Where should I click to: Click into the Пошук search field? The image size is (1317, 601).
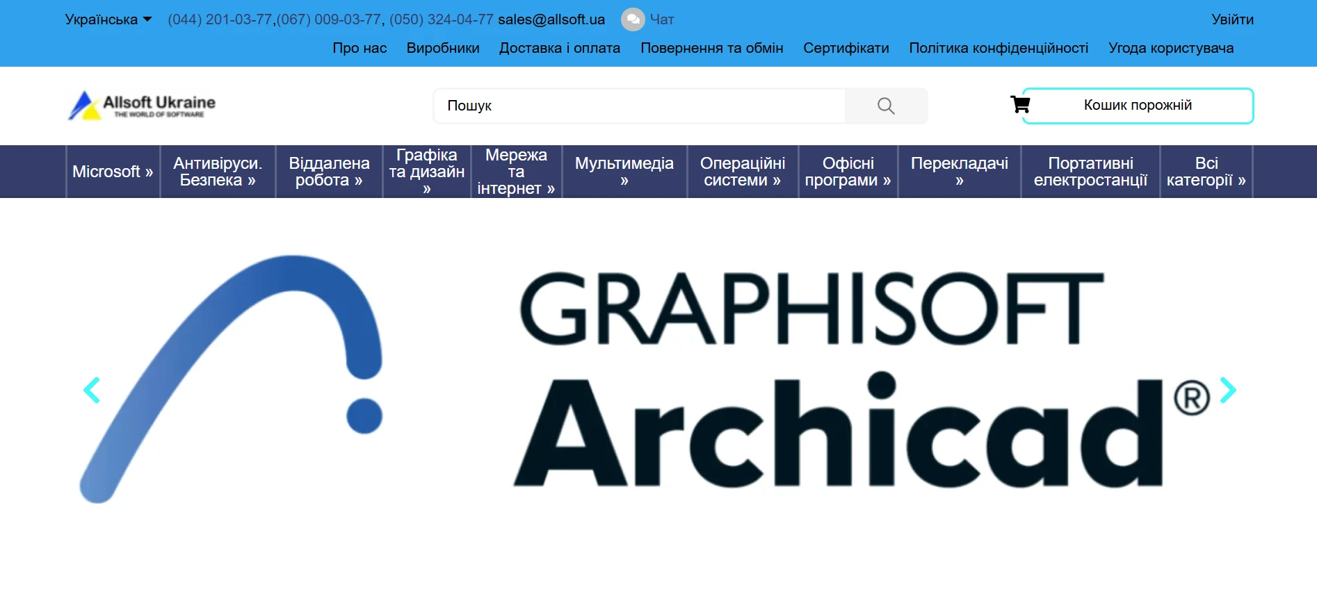pyautogui.click(x=639, y=106)
